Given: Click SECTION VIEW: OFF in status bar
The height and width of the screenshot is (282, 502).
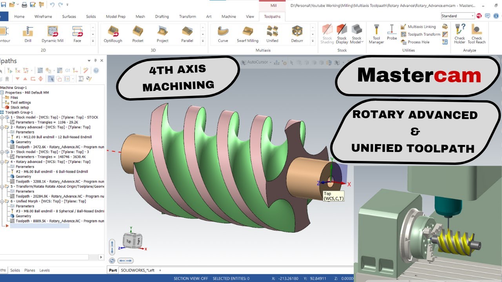Looking at the screenshot, I should [x=191, y=278].
